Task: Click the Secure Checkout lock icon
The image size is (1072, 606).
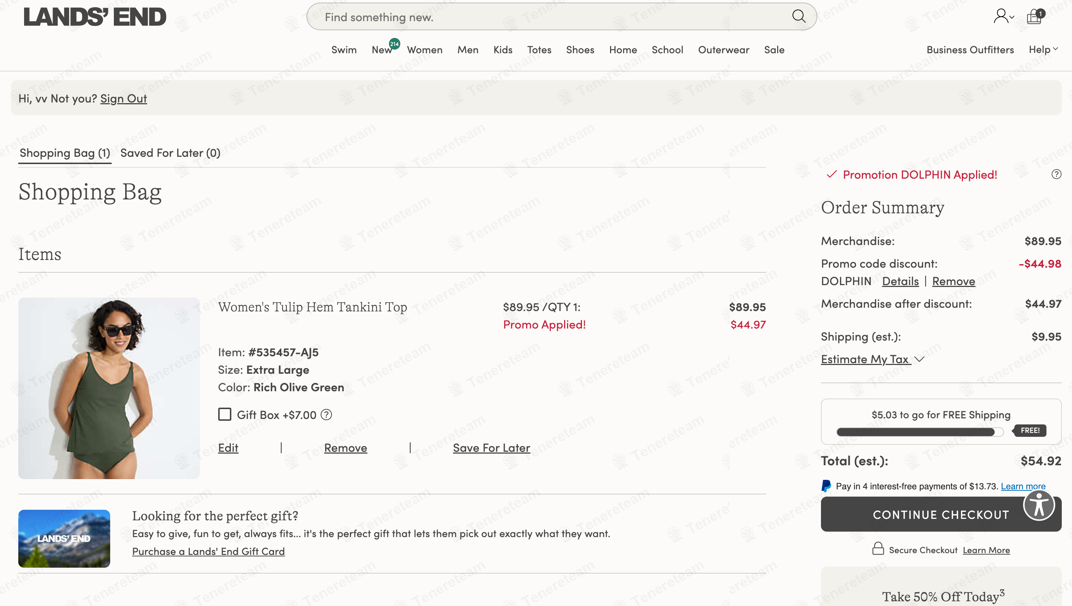Action: point(878,549)
